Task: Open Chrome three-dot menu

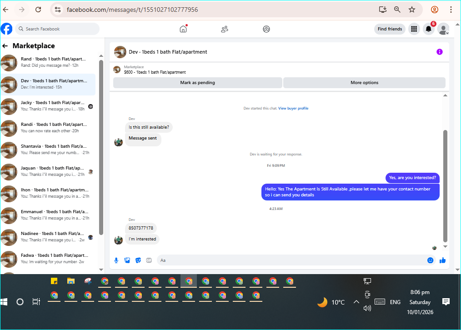Action: tap(451, 10)
